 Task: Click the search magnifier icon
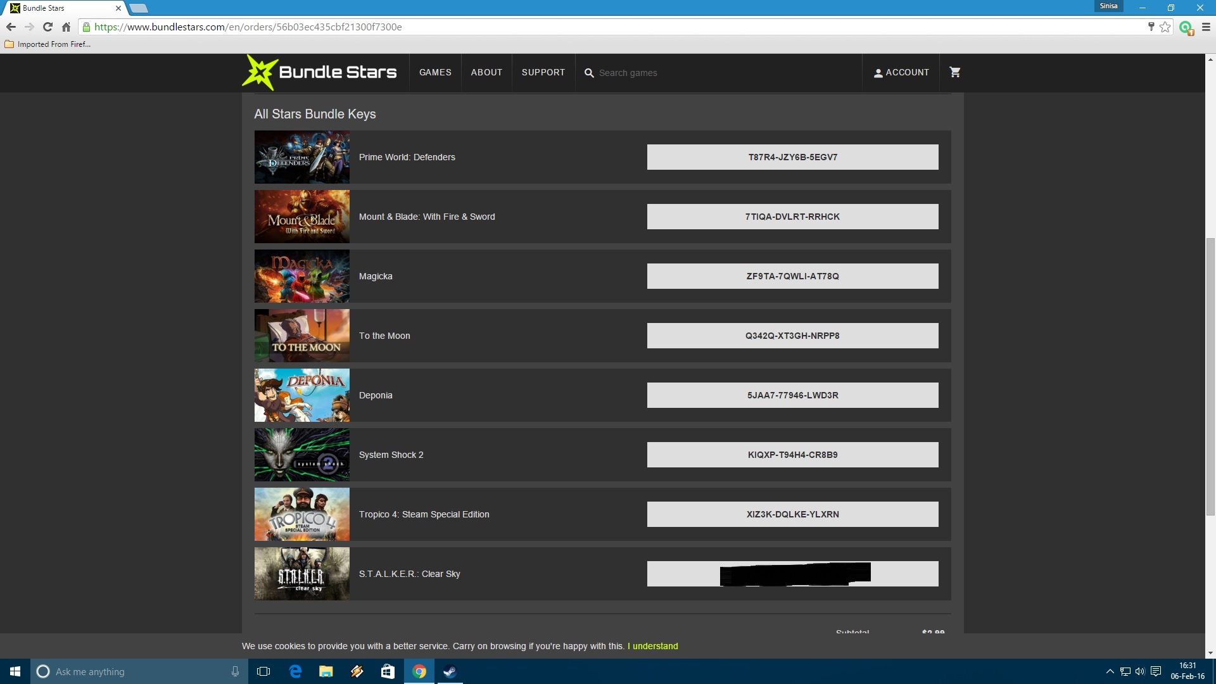(x=589, y=73)
